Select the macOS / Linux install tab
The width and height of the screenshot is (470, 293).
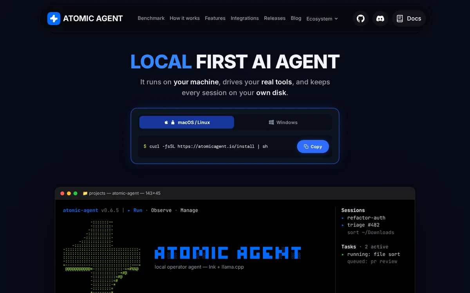[x=187, y=122]
